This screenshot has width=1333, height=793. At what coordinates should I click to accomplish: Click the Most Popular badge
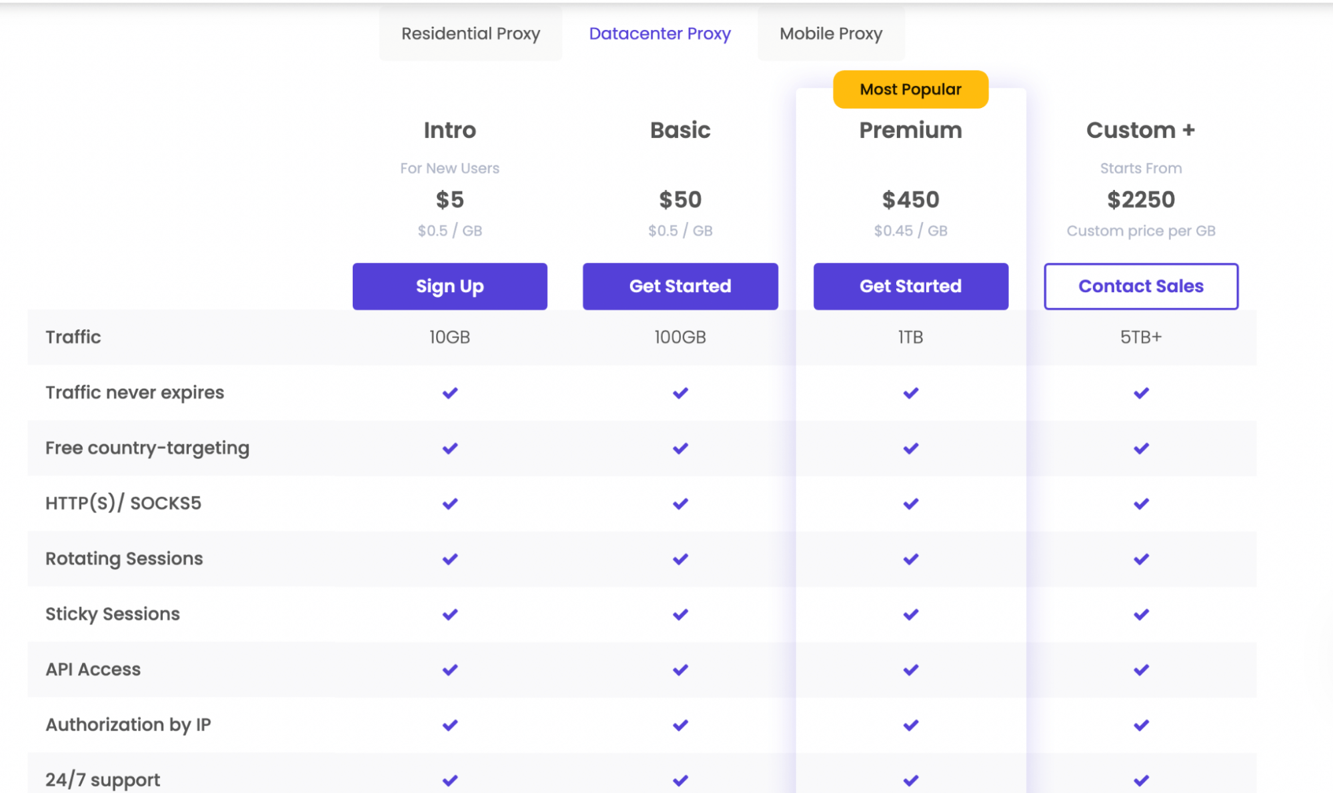[x=910, y=89]
